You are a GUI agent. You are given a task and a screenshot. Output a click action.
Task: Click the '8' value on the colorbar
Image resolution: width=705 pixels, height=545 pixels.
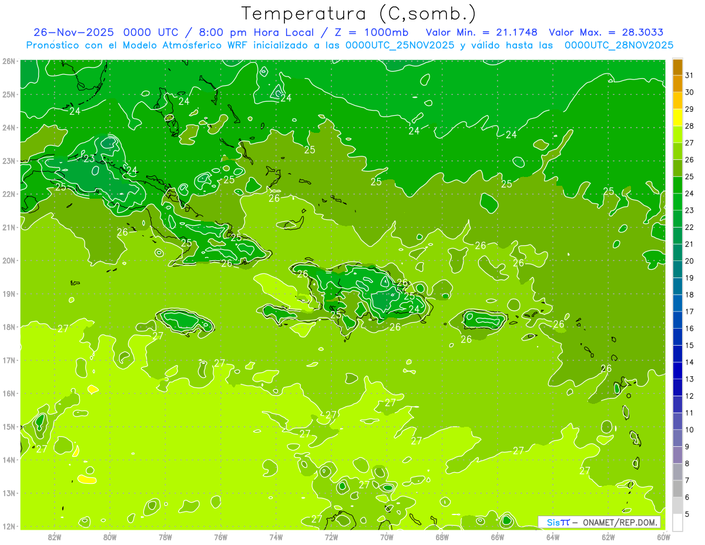click(x=687, y=463)
